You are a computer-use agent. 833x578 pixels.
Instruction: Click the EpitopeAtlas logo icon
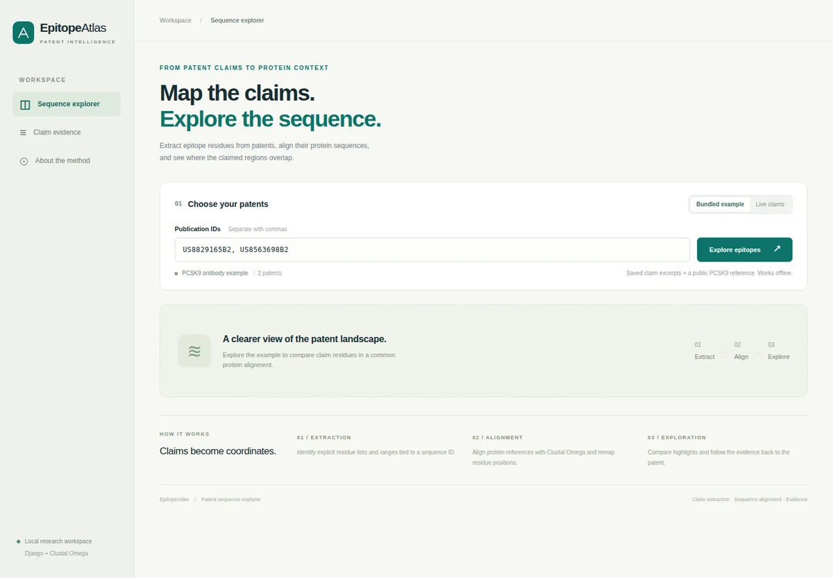pyautogui.click(x=23, y=33)
